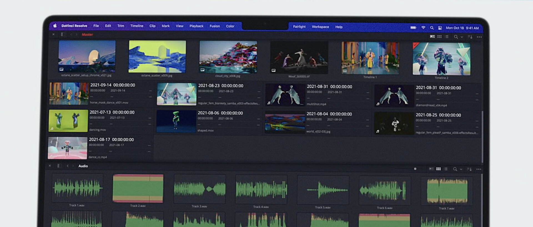Select the diamondHead_v04.mp4 clip thumbnail

[394, 96]
